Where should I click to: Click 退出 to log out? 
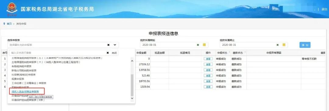pos(324,9)
